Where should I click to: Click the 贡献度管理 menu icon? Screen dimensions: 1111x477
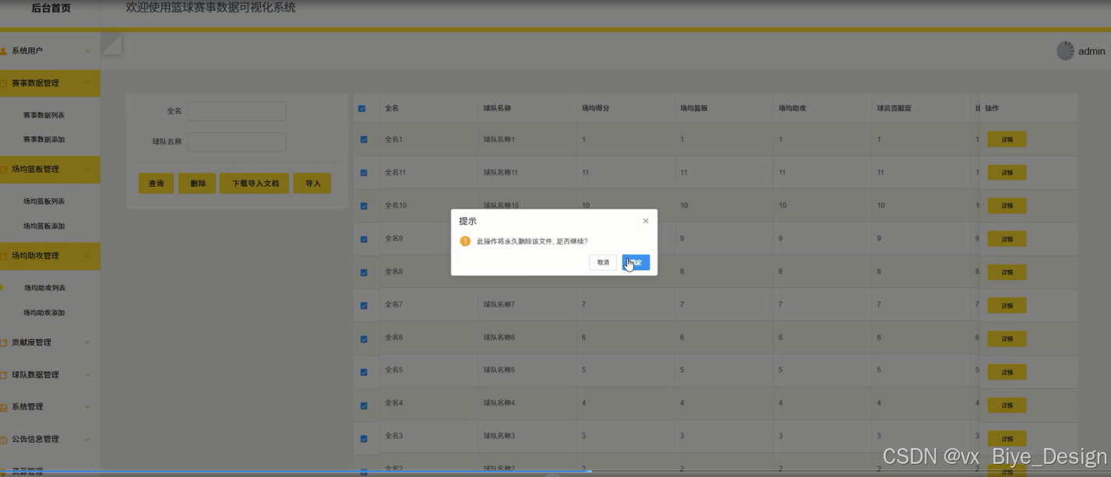pyautogui.click(x=4, y=342)
